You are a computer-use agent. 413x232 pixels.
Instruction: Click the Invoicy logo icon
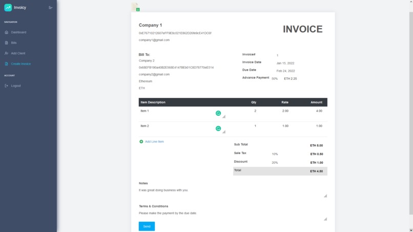coord(8,8)
